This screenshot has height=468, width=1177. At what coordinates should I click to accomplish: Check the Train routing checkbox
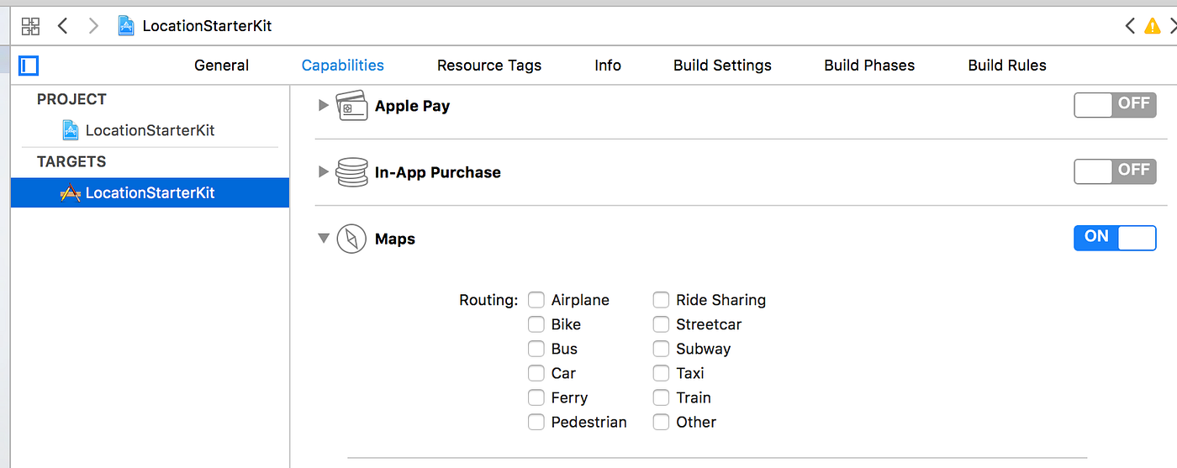click(662, 397)
